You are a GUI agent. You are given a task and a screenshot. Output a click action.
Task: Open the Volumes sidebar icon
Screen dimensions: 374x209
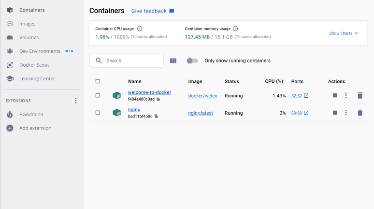pos(10,38)
